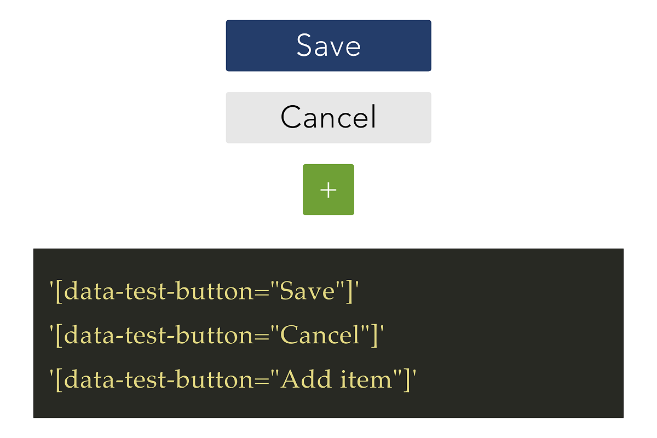Select the Save selector code line
This screenshot has width=657, height=438.
[203, 291]
